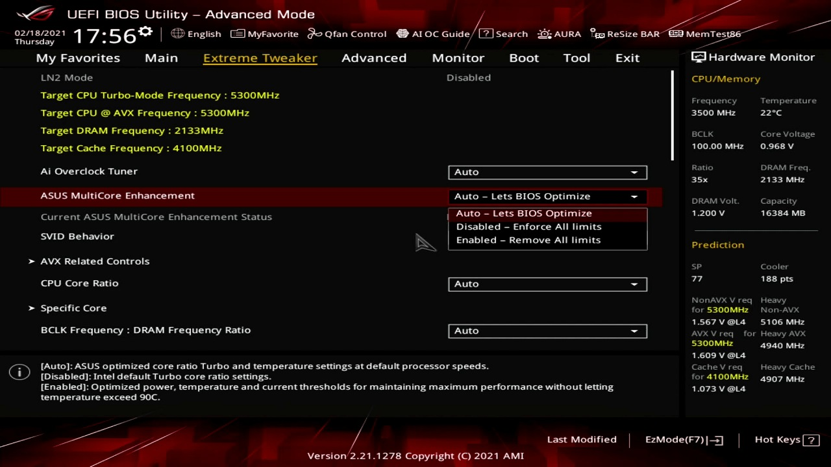The image size is (831, 467).
Task: Select SVID Behavior setting label
Action: point(77,236)
